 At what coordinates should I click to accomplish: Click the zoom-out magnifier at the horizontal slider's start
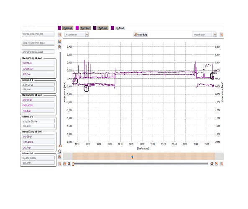click(69, 163)
